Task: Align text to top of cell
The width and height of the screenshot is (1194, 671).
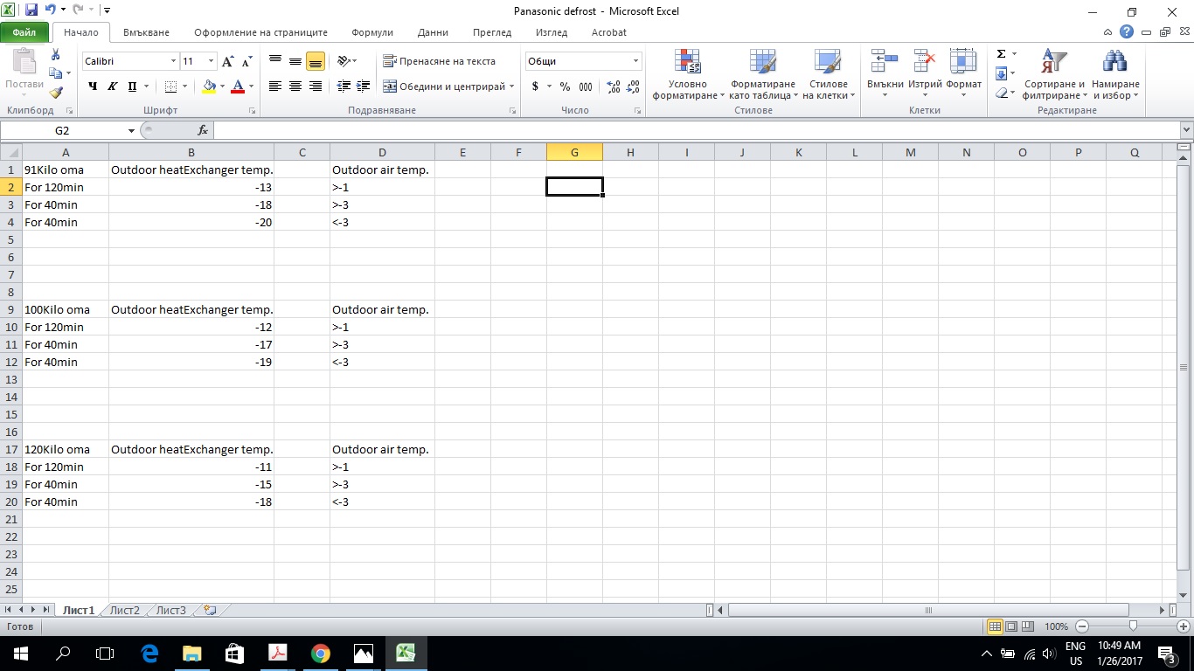Action: pos(275,61)
